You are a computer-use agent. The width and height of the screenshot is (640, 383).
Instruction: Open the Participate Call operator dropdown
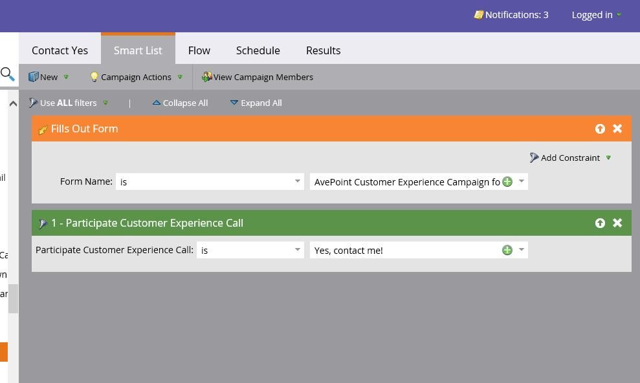click(x=298, y=250)
